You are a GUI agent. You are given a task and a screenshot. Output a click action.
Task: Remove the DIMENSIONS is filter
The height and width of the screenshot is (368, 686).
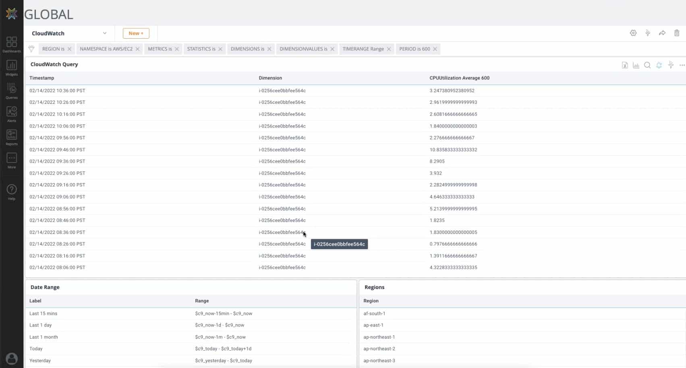pyautogui.click(x=269, y=49)
